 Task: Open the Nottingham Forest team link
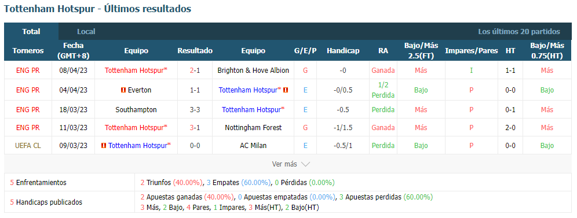click(x=253, y=128)
